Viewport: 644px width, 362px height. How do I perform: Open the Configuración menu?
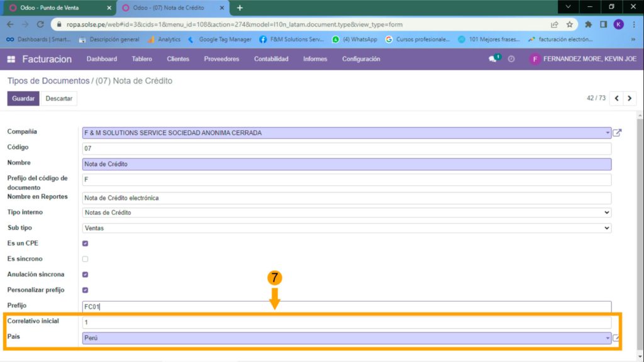(x=361, y=59)
